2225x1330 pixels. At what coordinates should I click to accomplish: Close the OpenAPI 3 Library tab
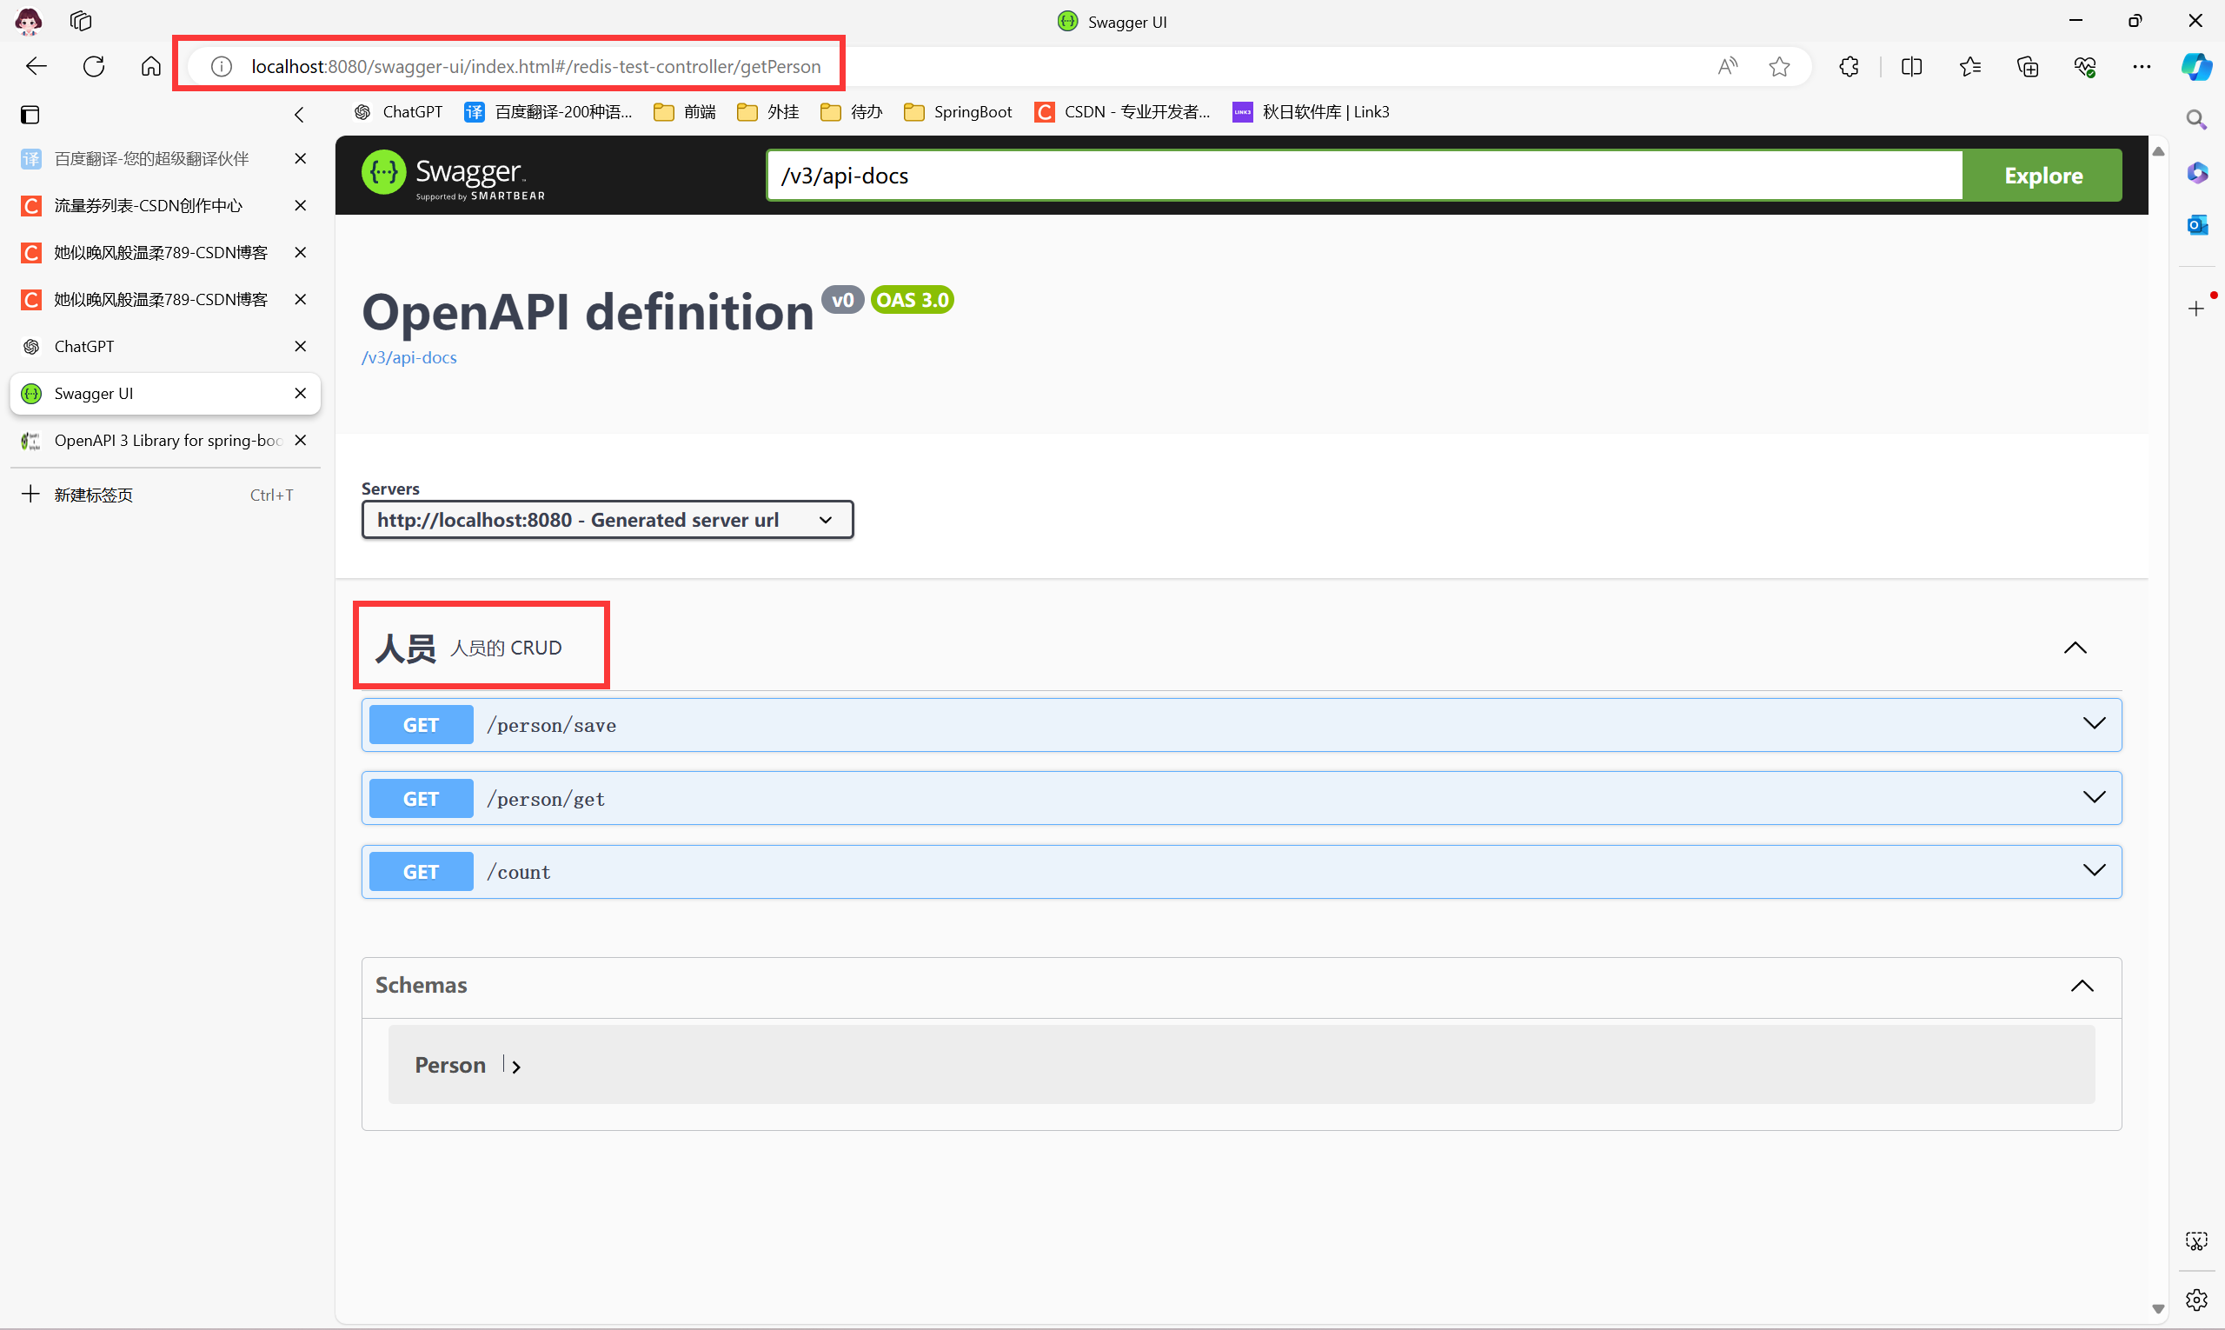(x=300, y=440)
